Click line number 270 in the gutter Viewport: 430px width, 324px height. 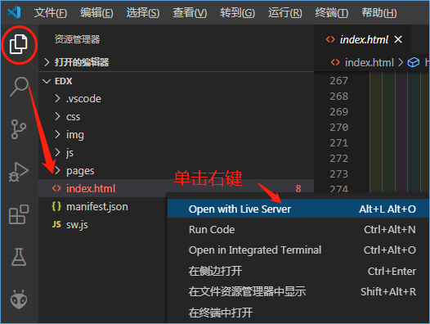pyautogui.click(x=339, y=128)
